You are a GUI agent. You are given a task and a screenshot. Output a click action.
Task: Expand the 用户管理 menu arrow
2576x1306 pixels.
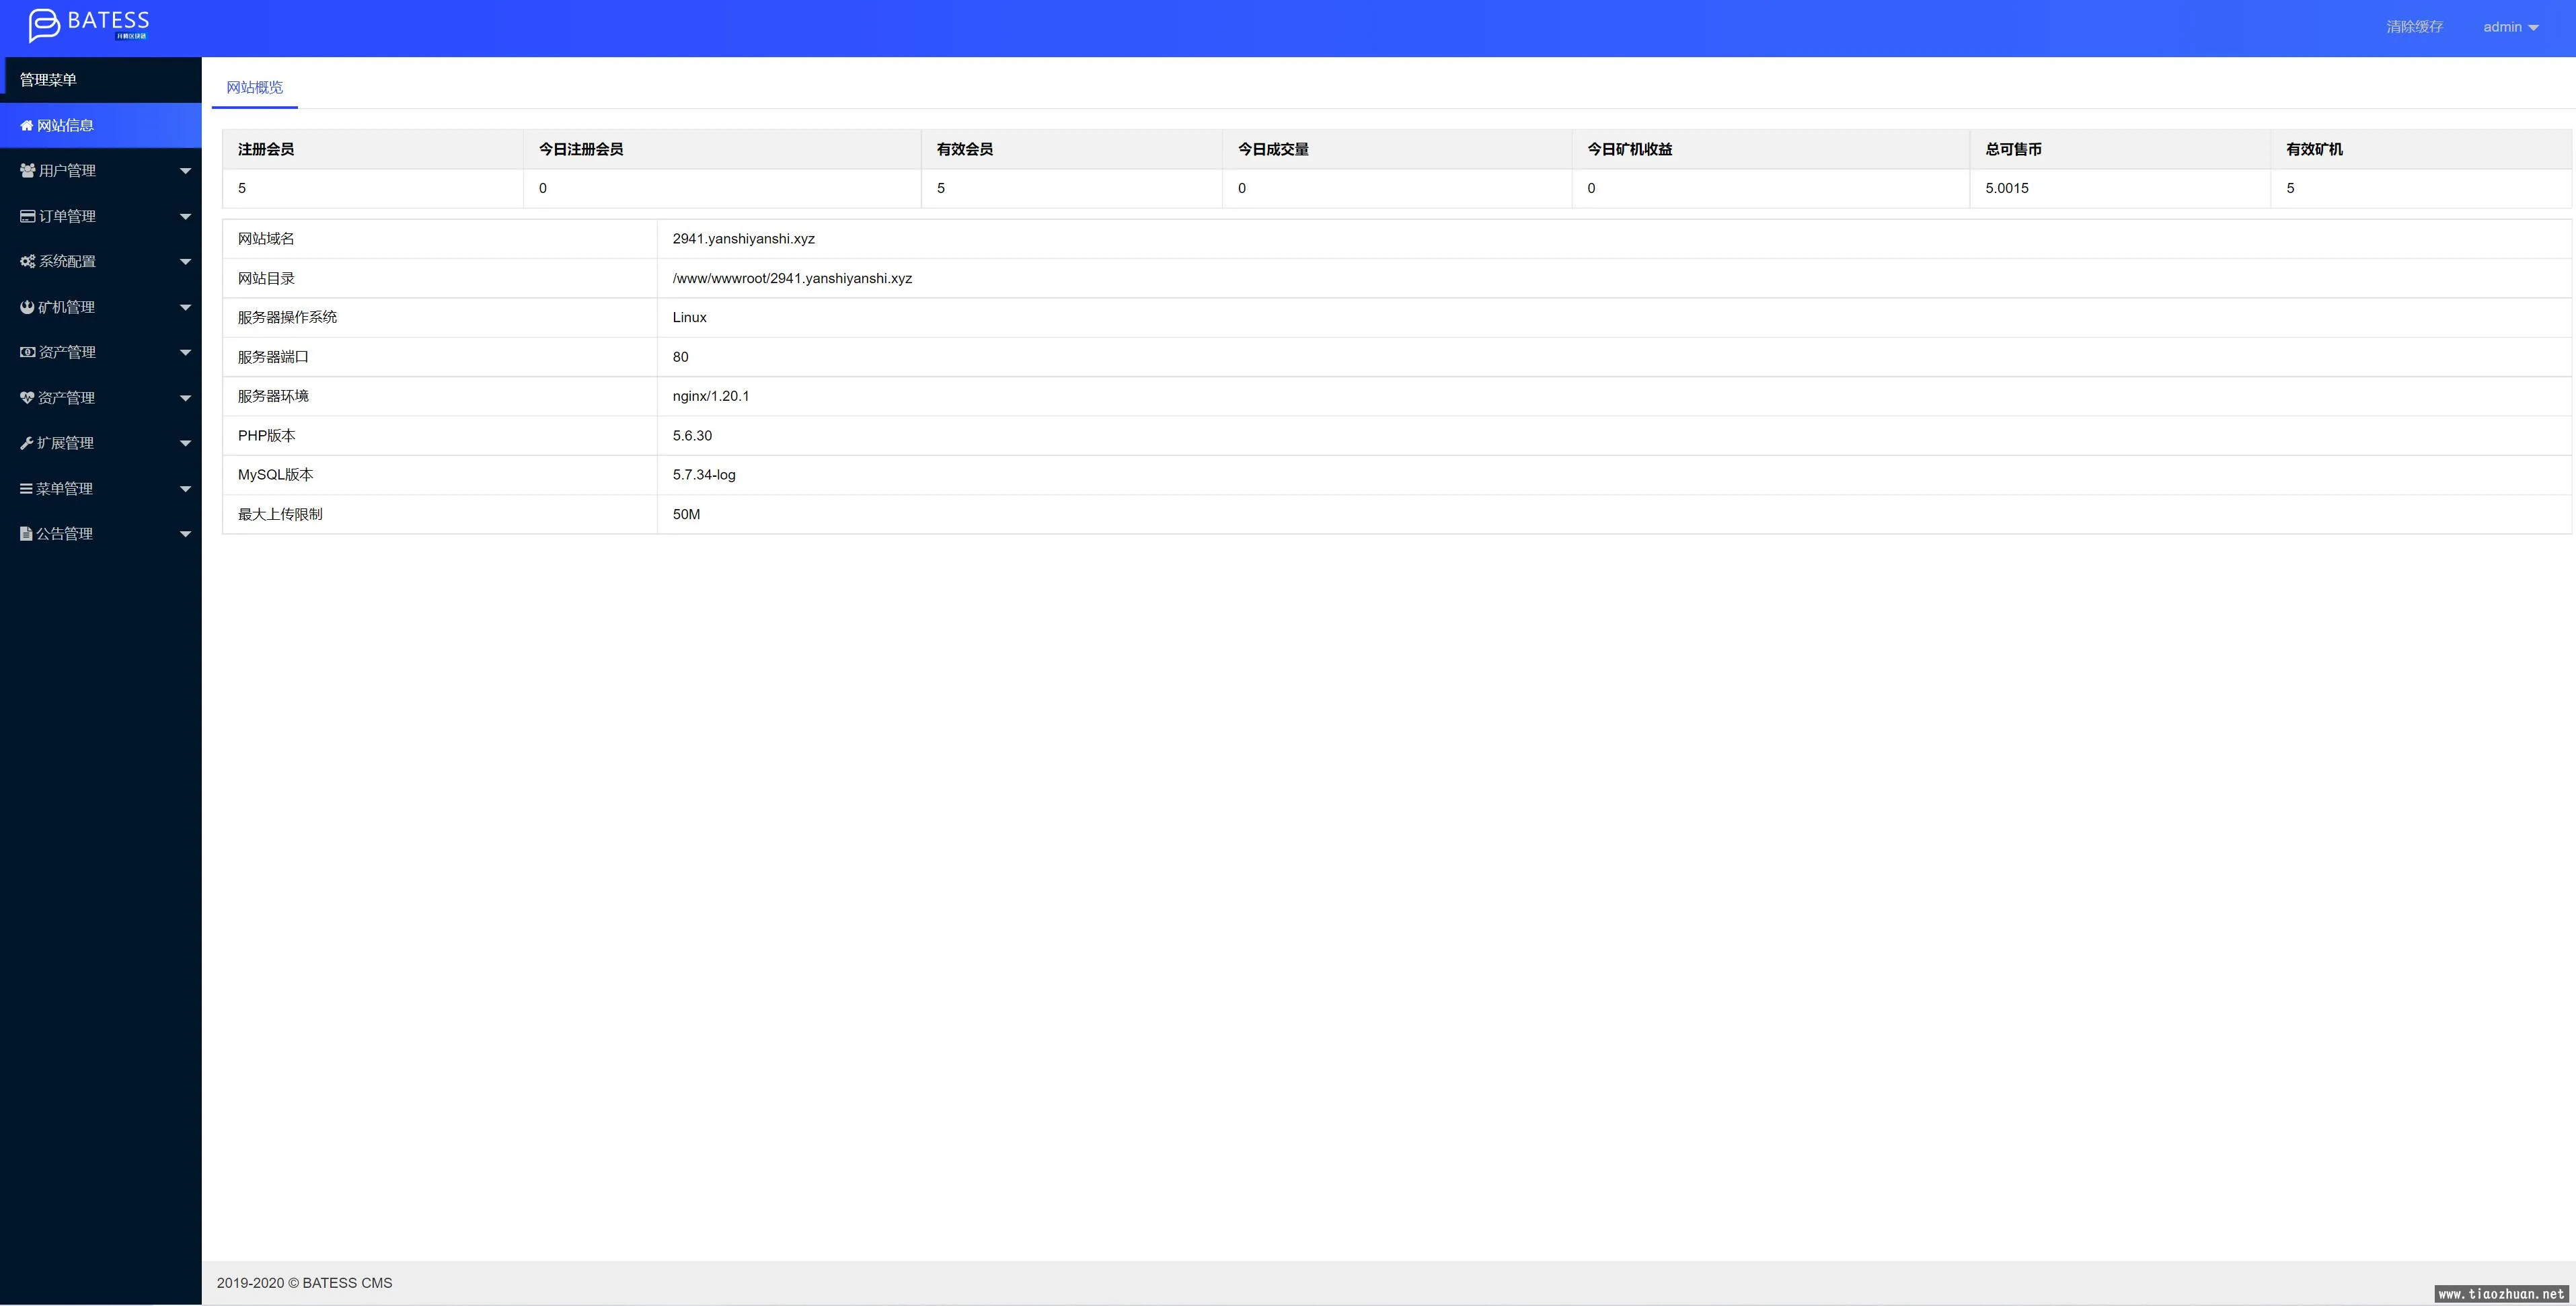[x=185, y=171]
